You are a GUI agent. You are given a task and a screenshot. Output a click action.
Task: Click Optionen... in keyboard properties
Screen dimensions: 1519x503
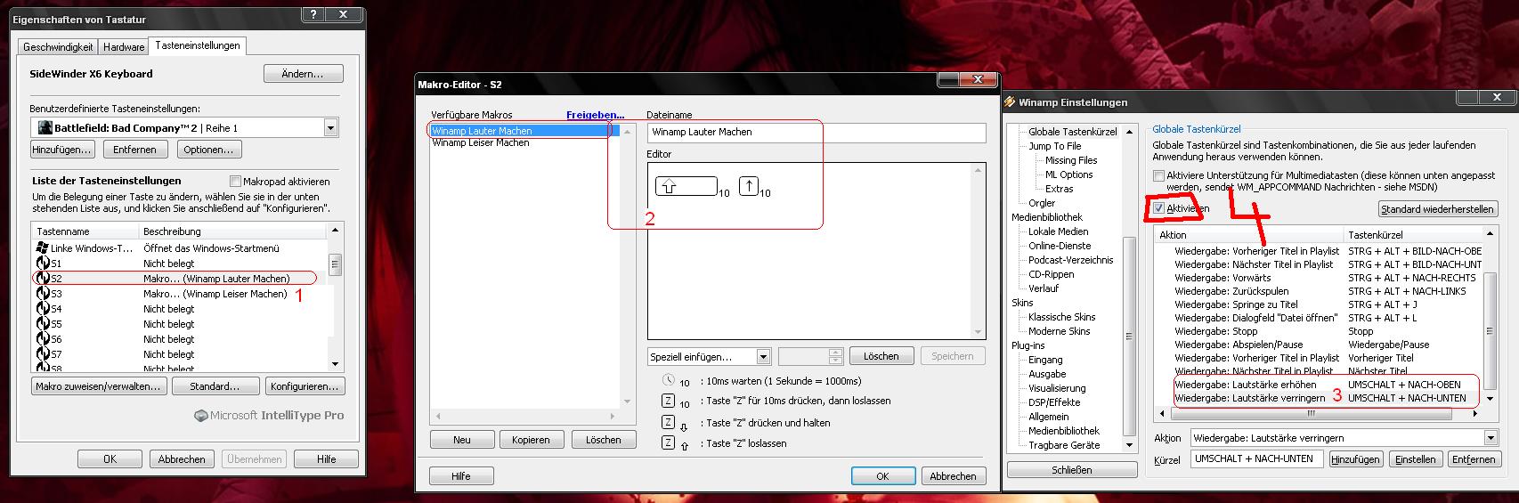(208, 150)
